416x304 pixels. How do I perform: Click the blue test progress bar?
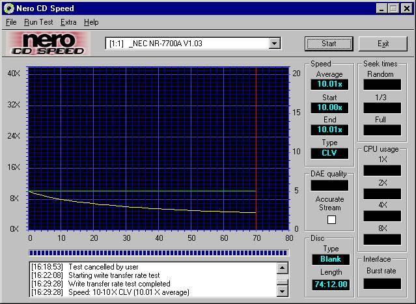pyautogui.click(x=158, y=253)
